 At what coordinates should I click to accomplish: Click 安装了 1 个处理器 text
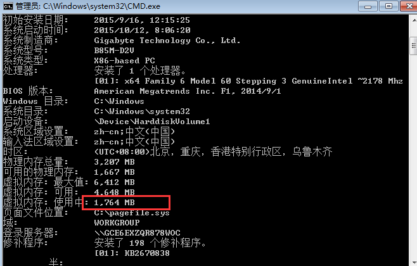pos(139,71)
